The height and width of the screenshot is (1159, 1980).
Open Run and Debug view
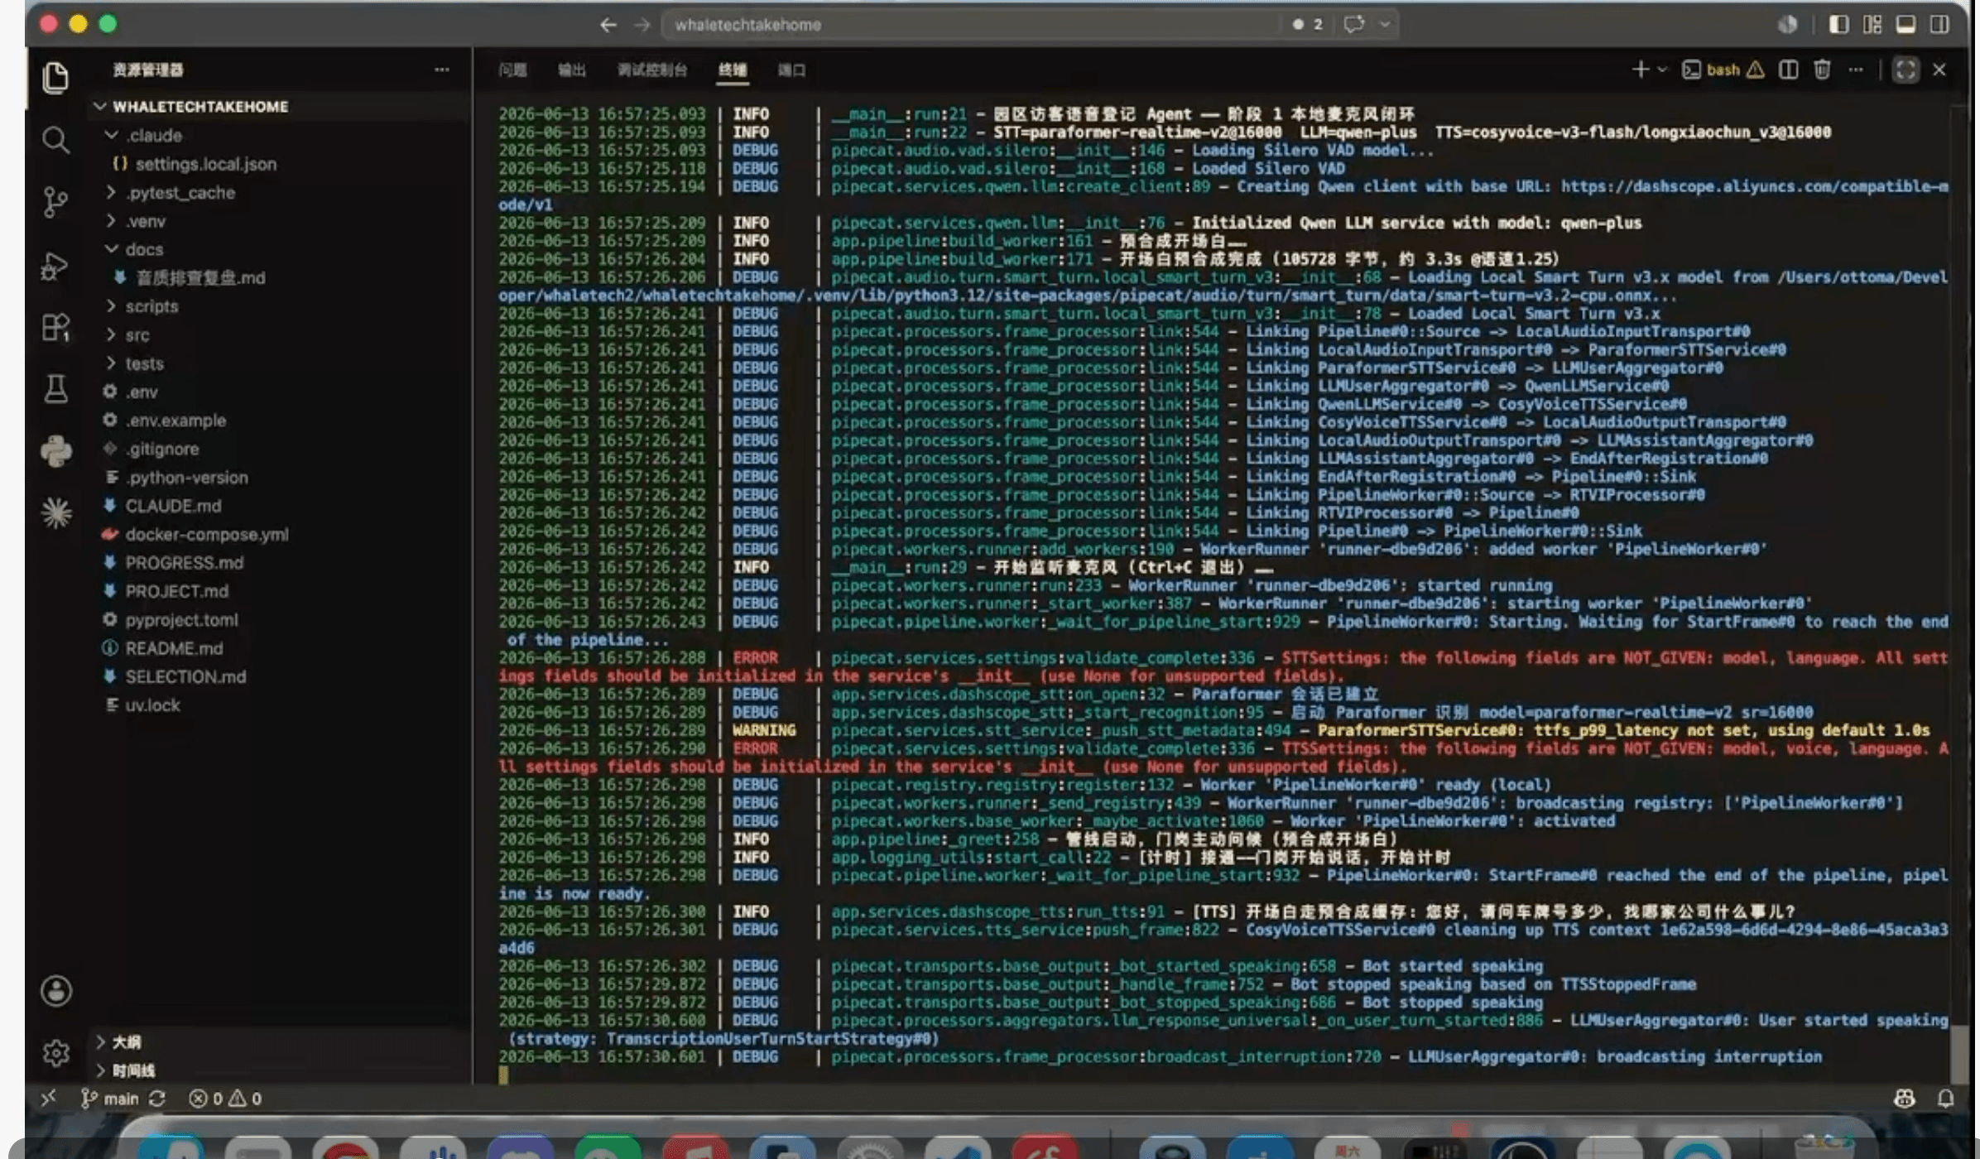[x=55, y=266]
